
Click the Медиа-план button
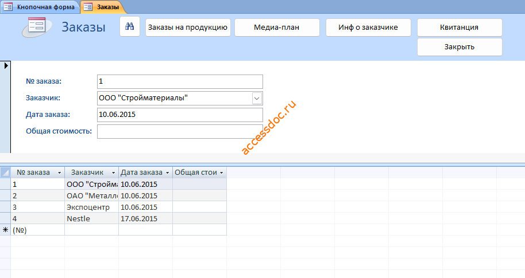(277, 28)
